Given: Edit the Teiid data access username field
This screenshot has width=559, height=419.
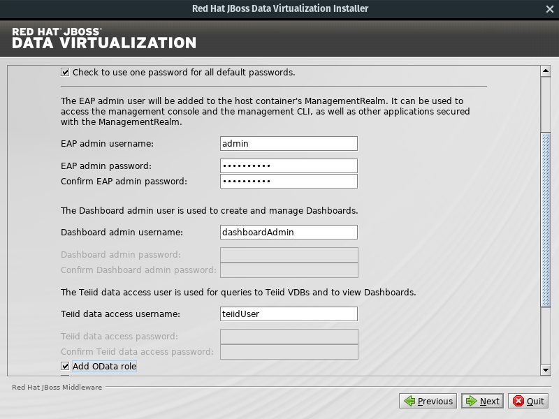Looking at the screenshot, I should coord(289,314).
